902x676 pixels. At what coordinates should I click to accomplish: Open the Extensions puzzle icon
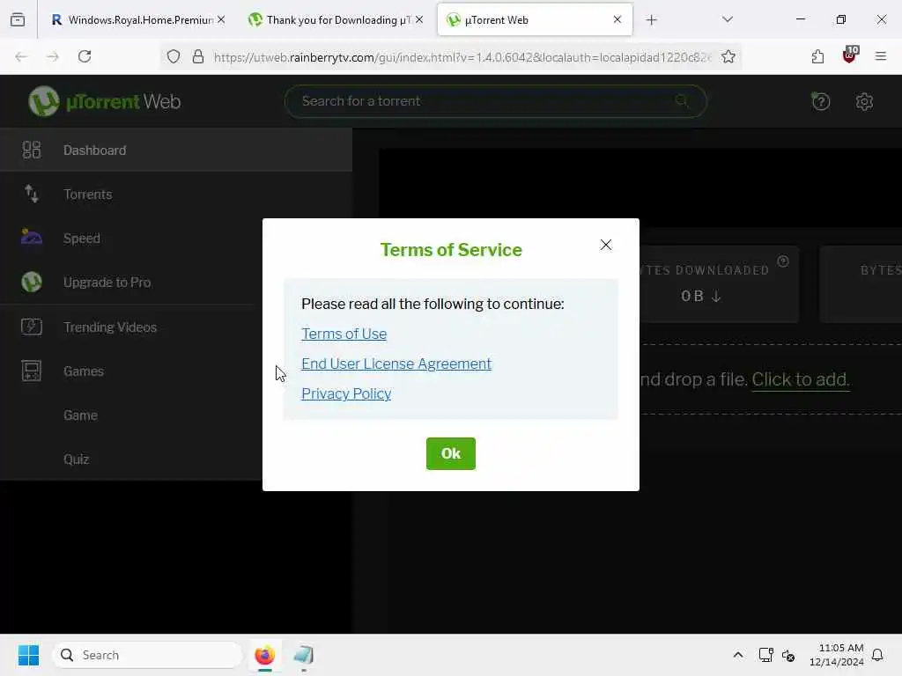pos(817,56)
